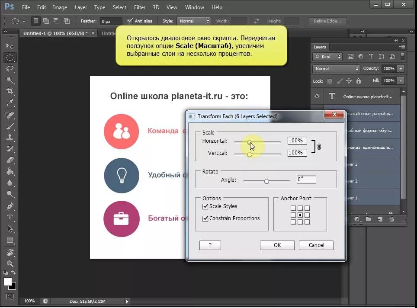Toggle type layer filter
417x308 pixels.
click(371, 56)
